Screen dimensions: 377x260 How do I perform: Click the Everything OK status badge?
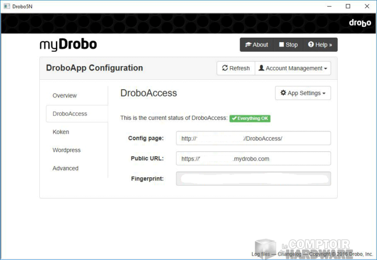point(250,118)
